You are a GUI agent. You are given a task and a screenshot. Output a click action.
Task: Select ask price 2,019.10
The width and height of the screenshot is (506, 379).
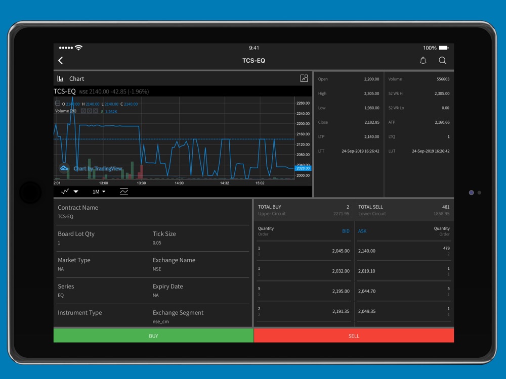click(x=366, y=271)
